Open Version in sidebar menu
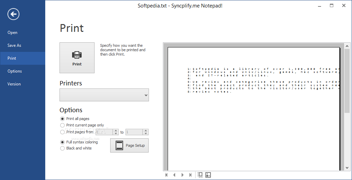Viewport: 352px width, 180px height. point(22,84)
